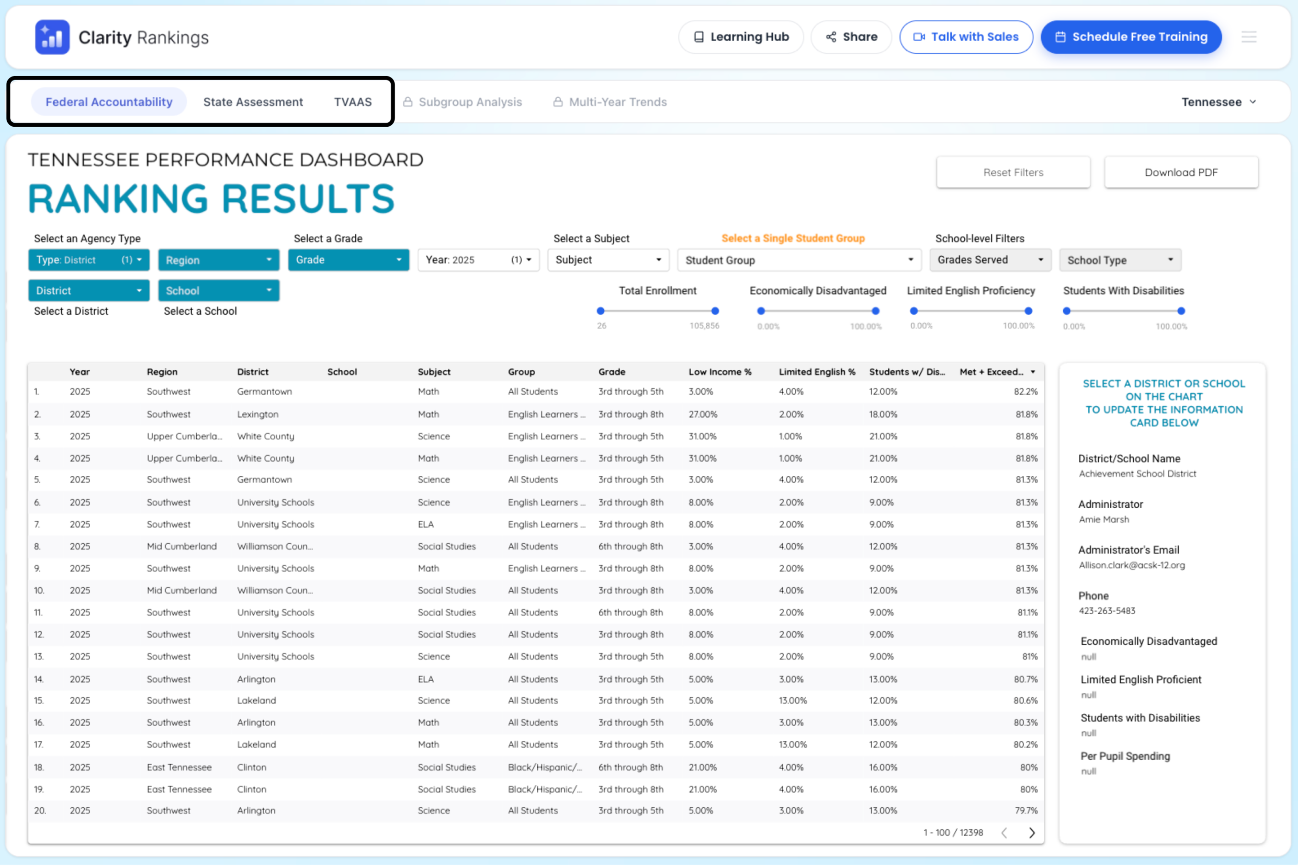Click Upper Cumberland region in row 4
Viewport: 1298px width, 866px height.
(x=185, y=459)
